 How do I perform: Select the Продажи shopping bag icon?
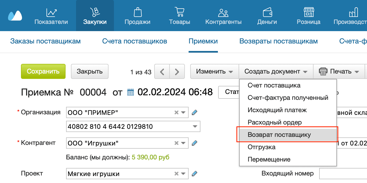pos(137,12)
